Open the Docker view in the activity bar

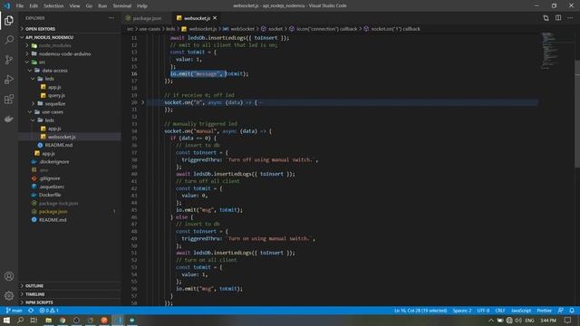[9, 119]
